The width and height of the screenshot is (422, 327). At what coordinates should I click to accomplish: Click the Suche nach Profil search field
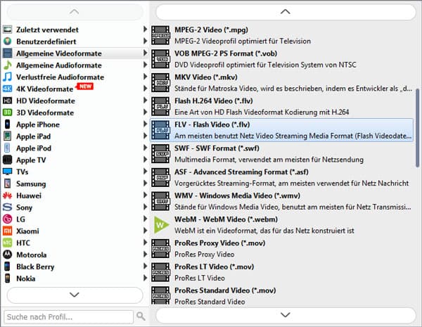(x=68, y=316)
